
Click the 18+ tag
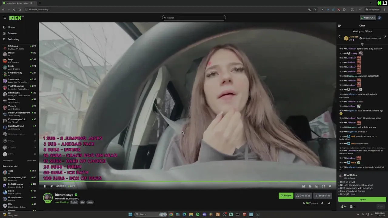82,202
